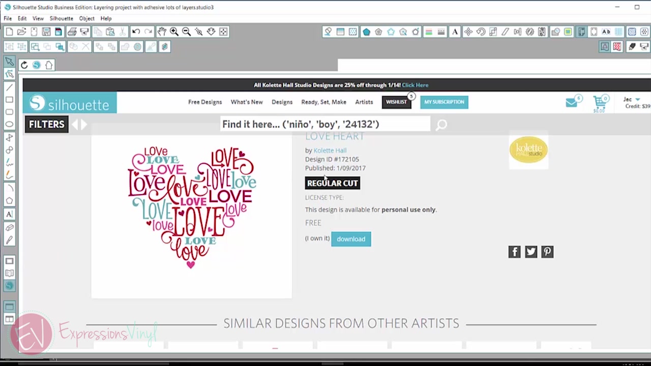The image size is (651, 366).
Task: Open the Silhouette menu
Action: click(x=61, y=18)
